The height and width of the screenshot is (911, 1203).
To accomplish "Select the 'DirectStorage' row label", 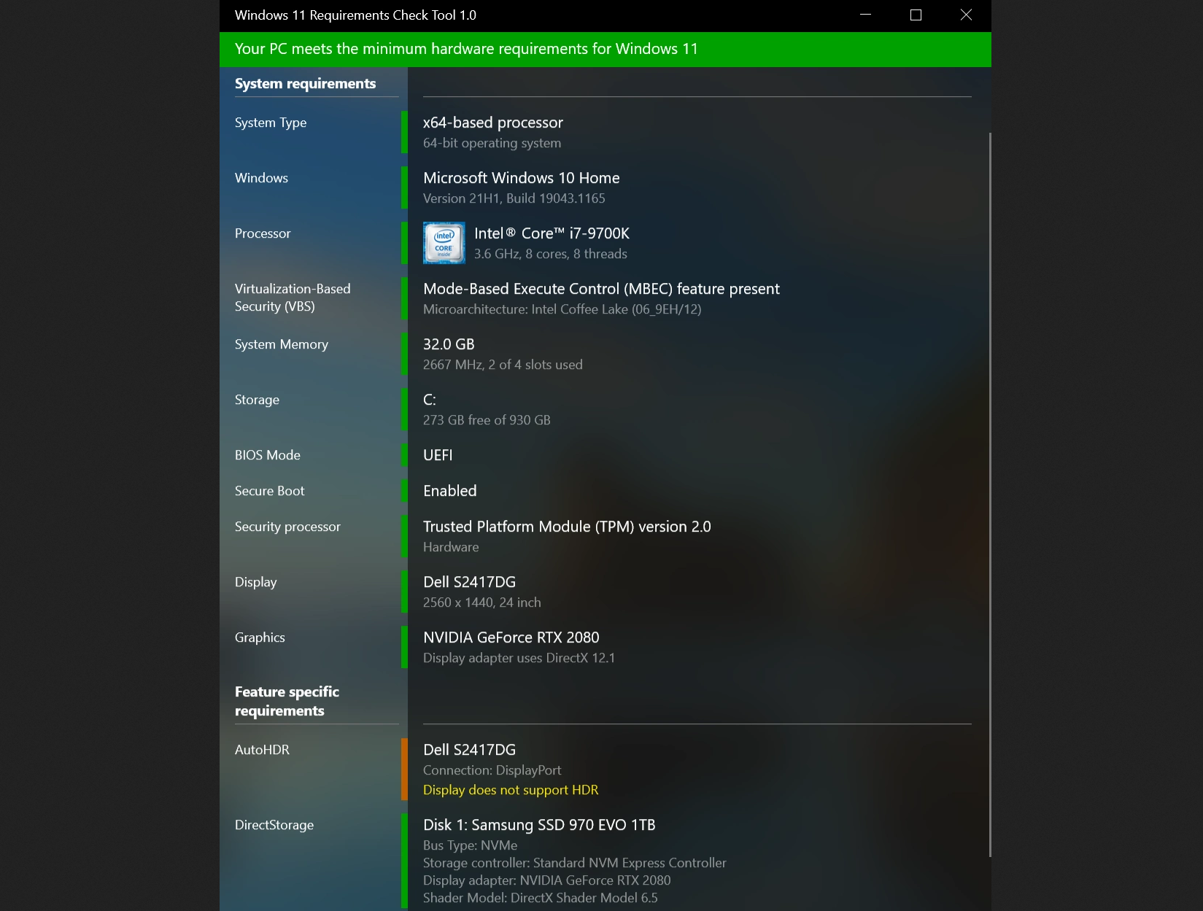I will pos(274,825).
